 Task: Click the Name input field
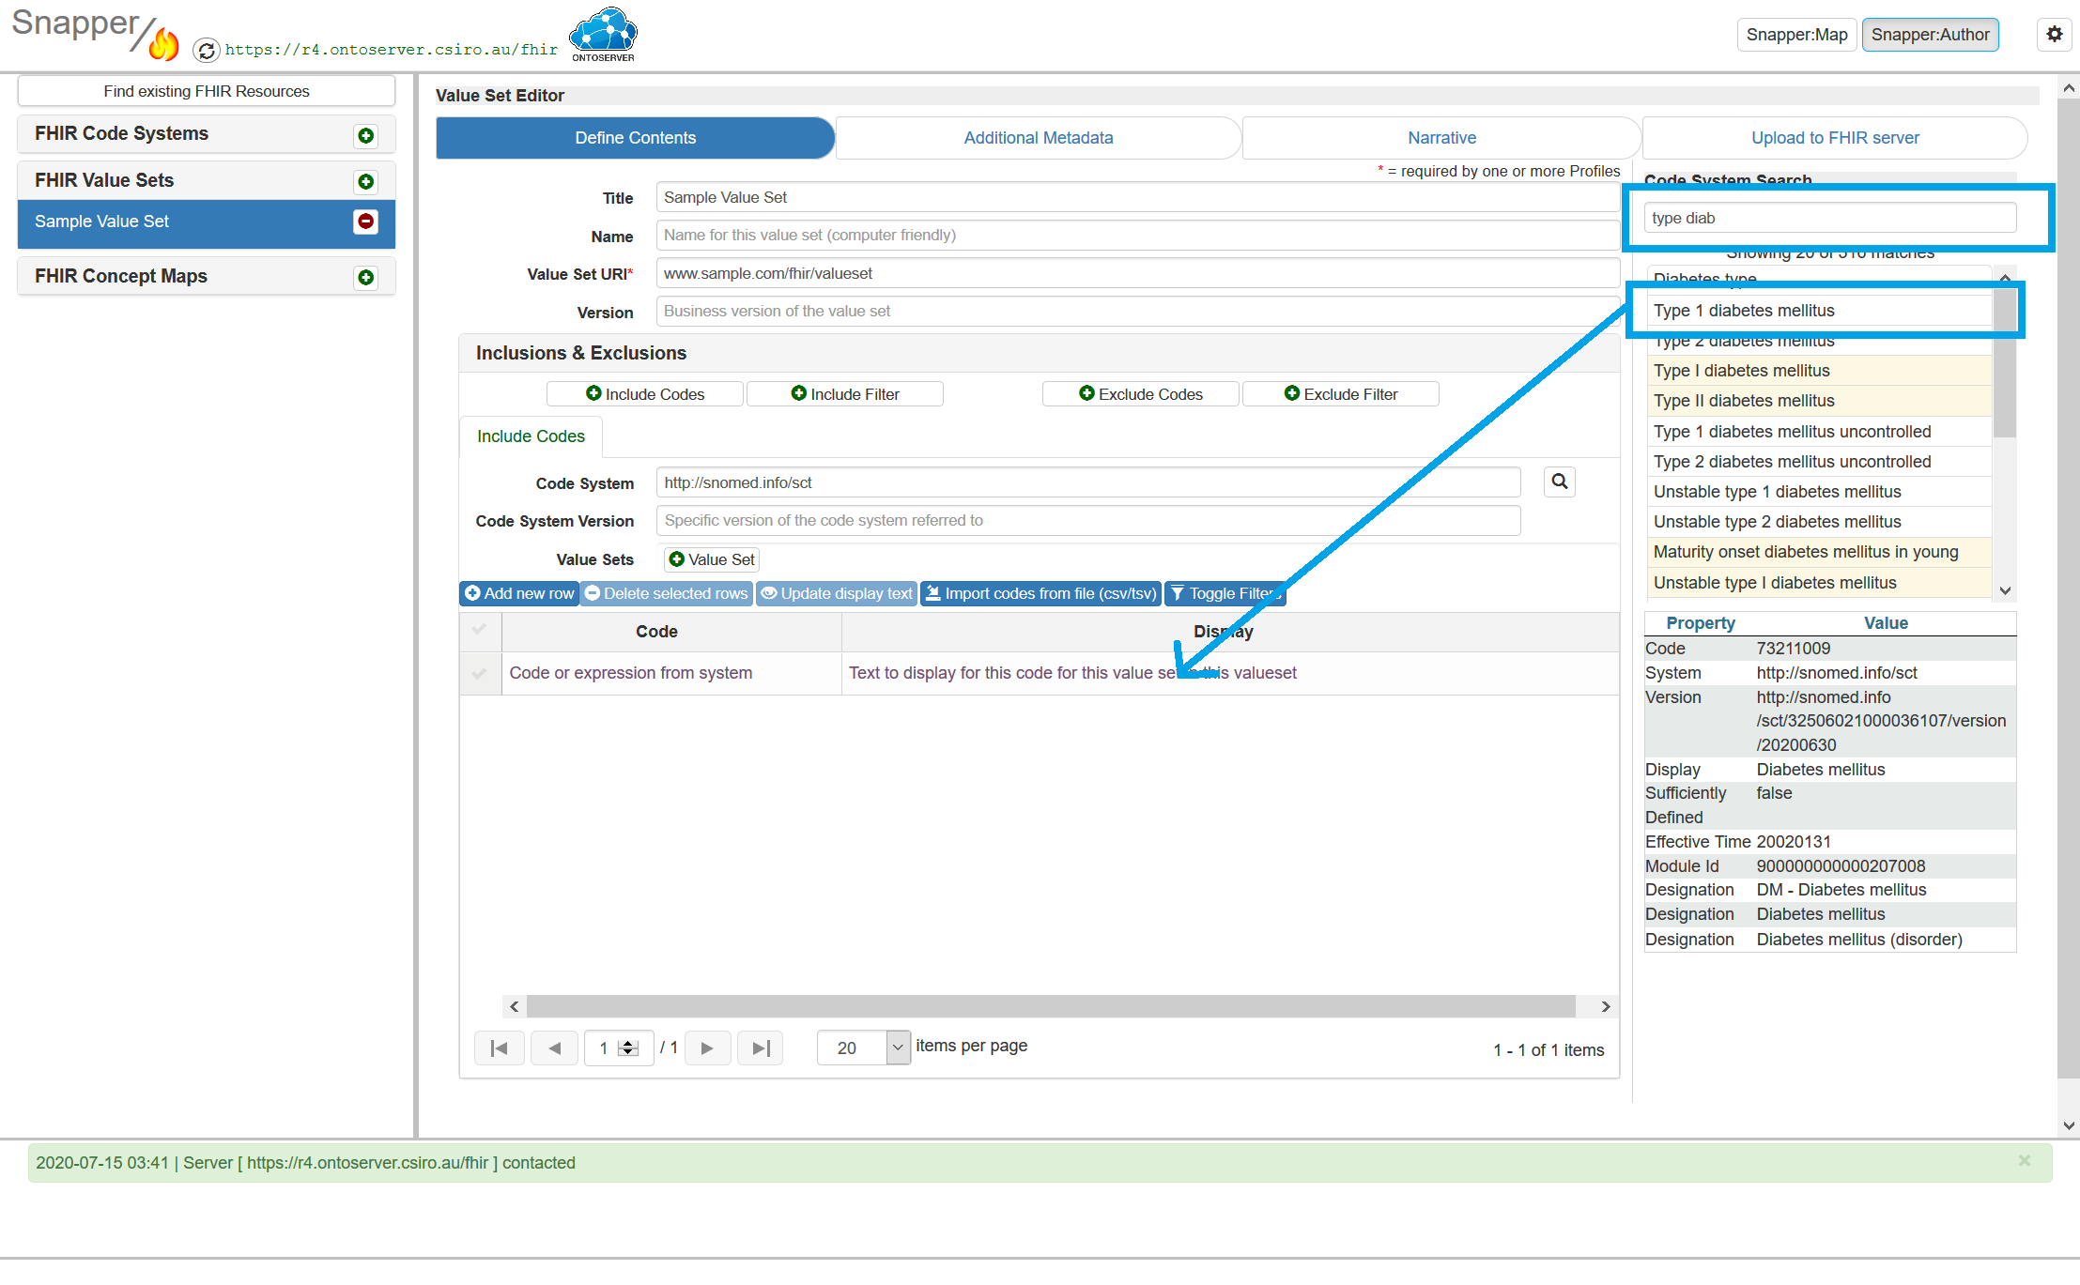[x=1138, y=236]
